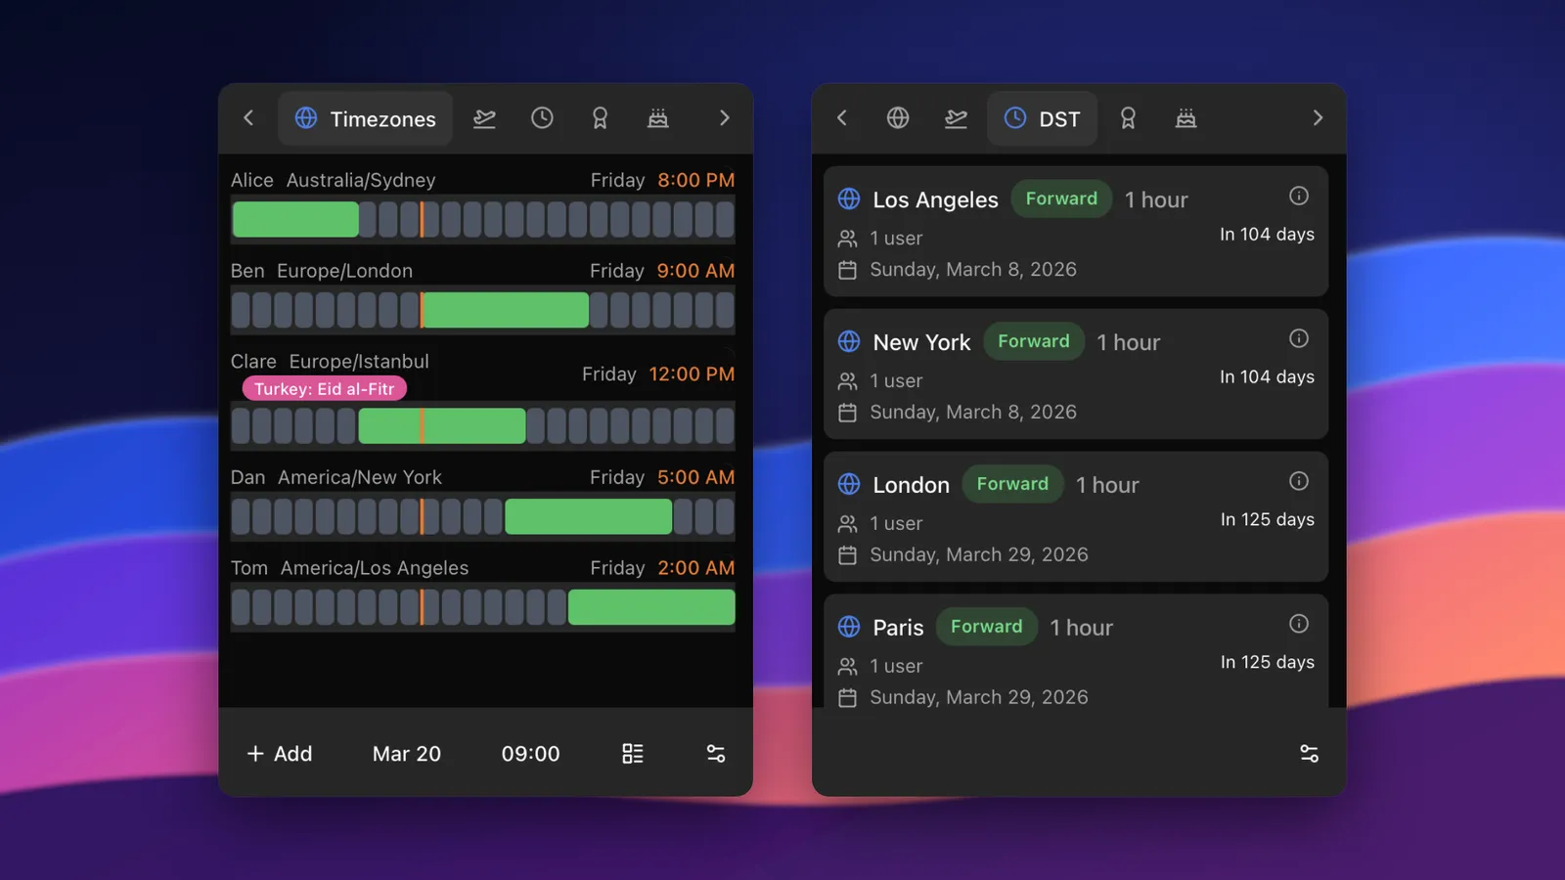Show info for Paris DST change

pyautogui.click(x=1299, y=624)
